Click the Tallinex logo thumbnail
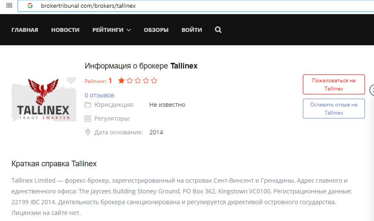The image size is (374, 221). tap(44, 99)
